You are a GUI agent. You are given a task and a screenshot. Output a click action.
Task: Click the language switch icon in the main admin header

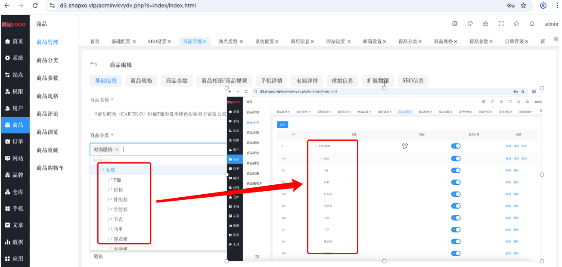point(455,24)
